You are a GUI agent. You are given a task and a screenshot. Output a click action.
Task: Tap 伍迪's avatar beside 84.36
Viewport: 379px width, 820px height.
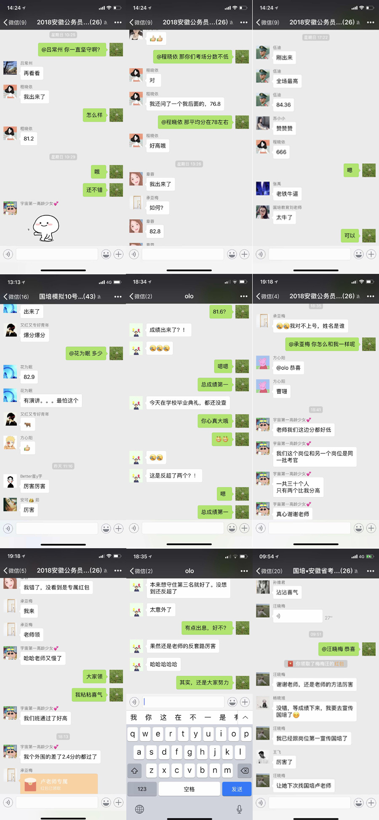(263, 99)
